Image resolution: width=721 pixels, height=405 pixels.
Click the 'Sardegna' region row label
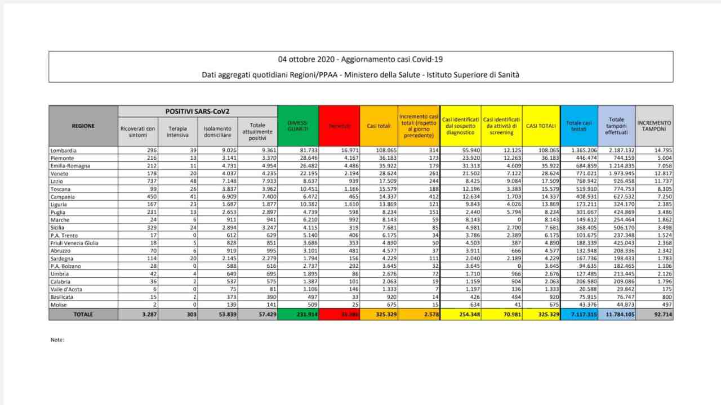(x=61, y=259)
